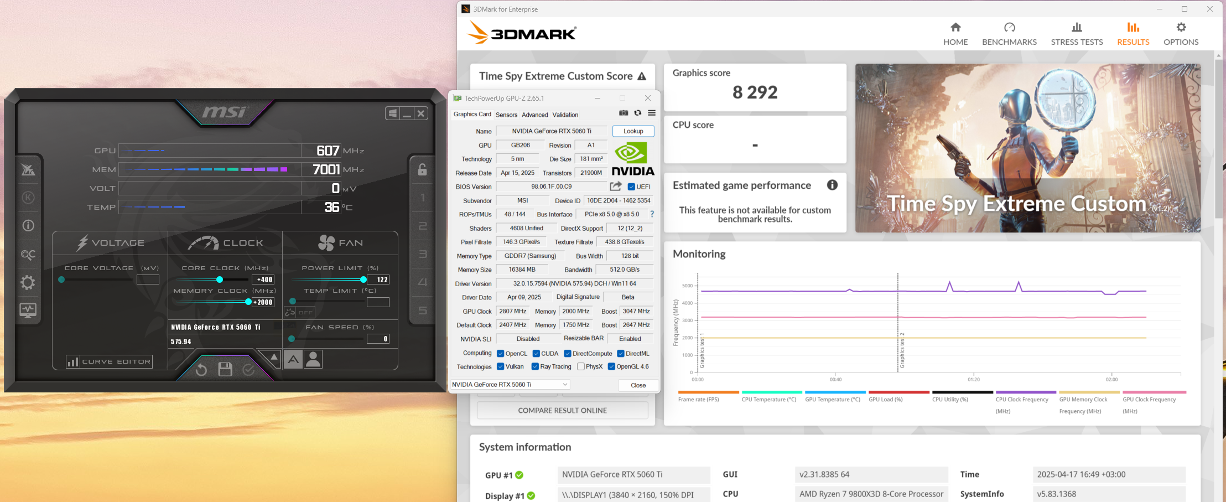Click Estimated game performance info icon
1226x502 pixels.
[x=832, y=185]
